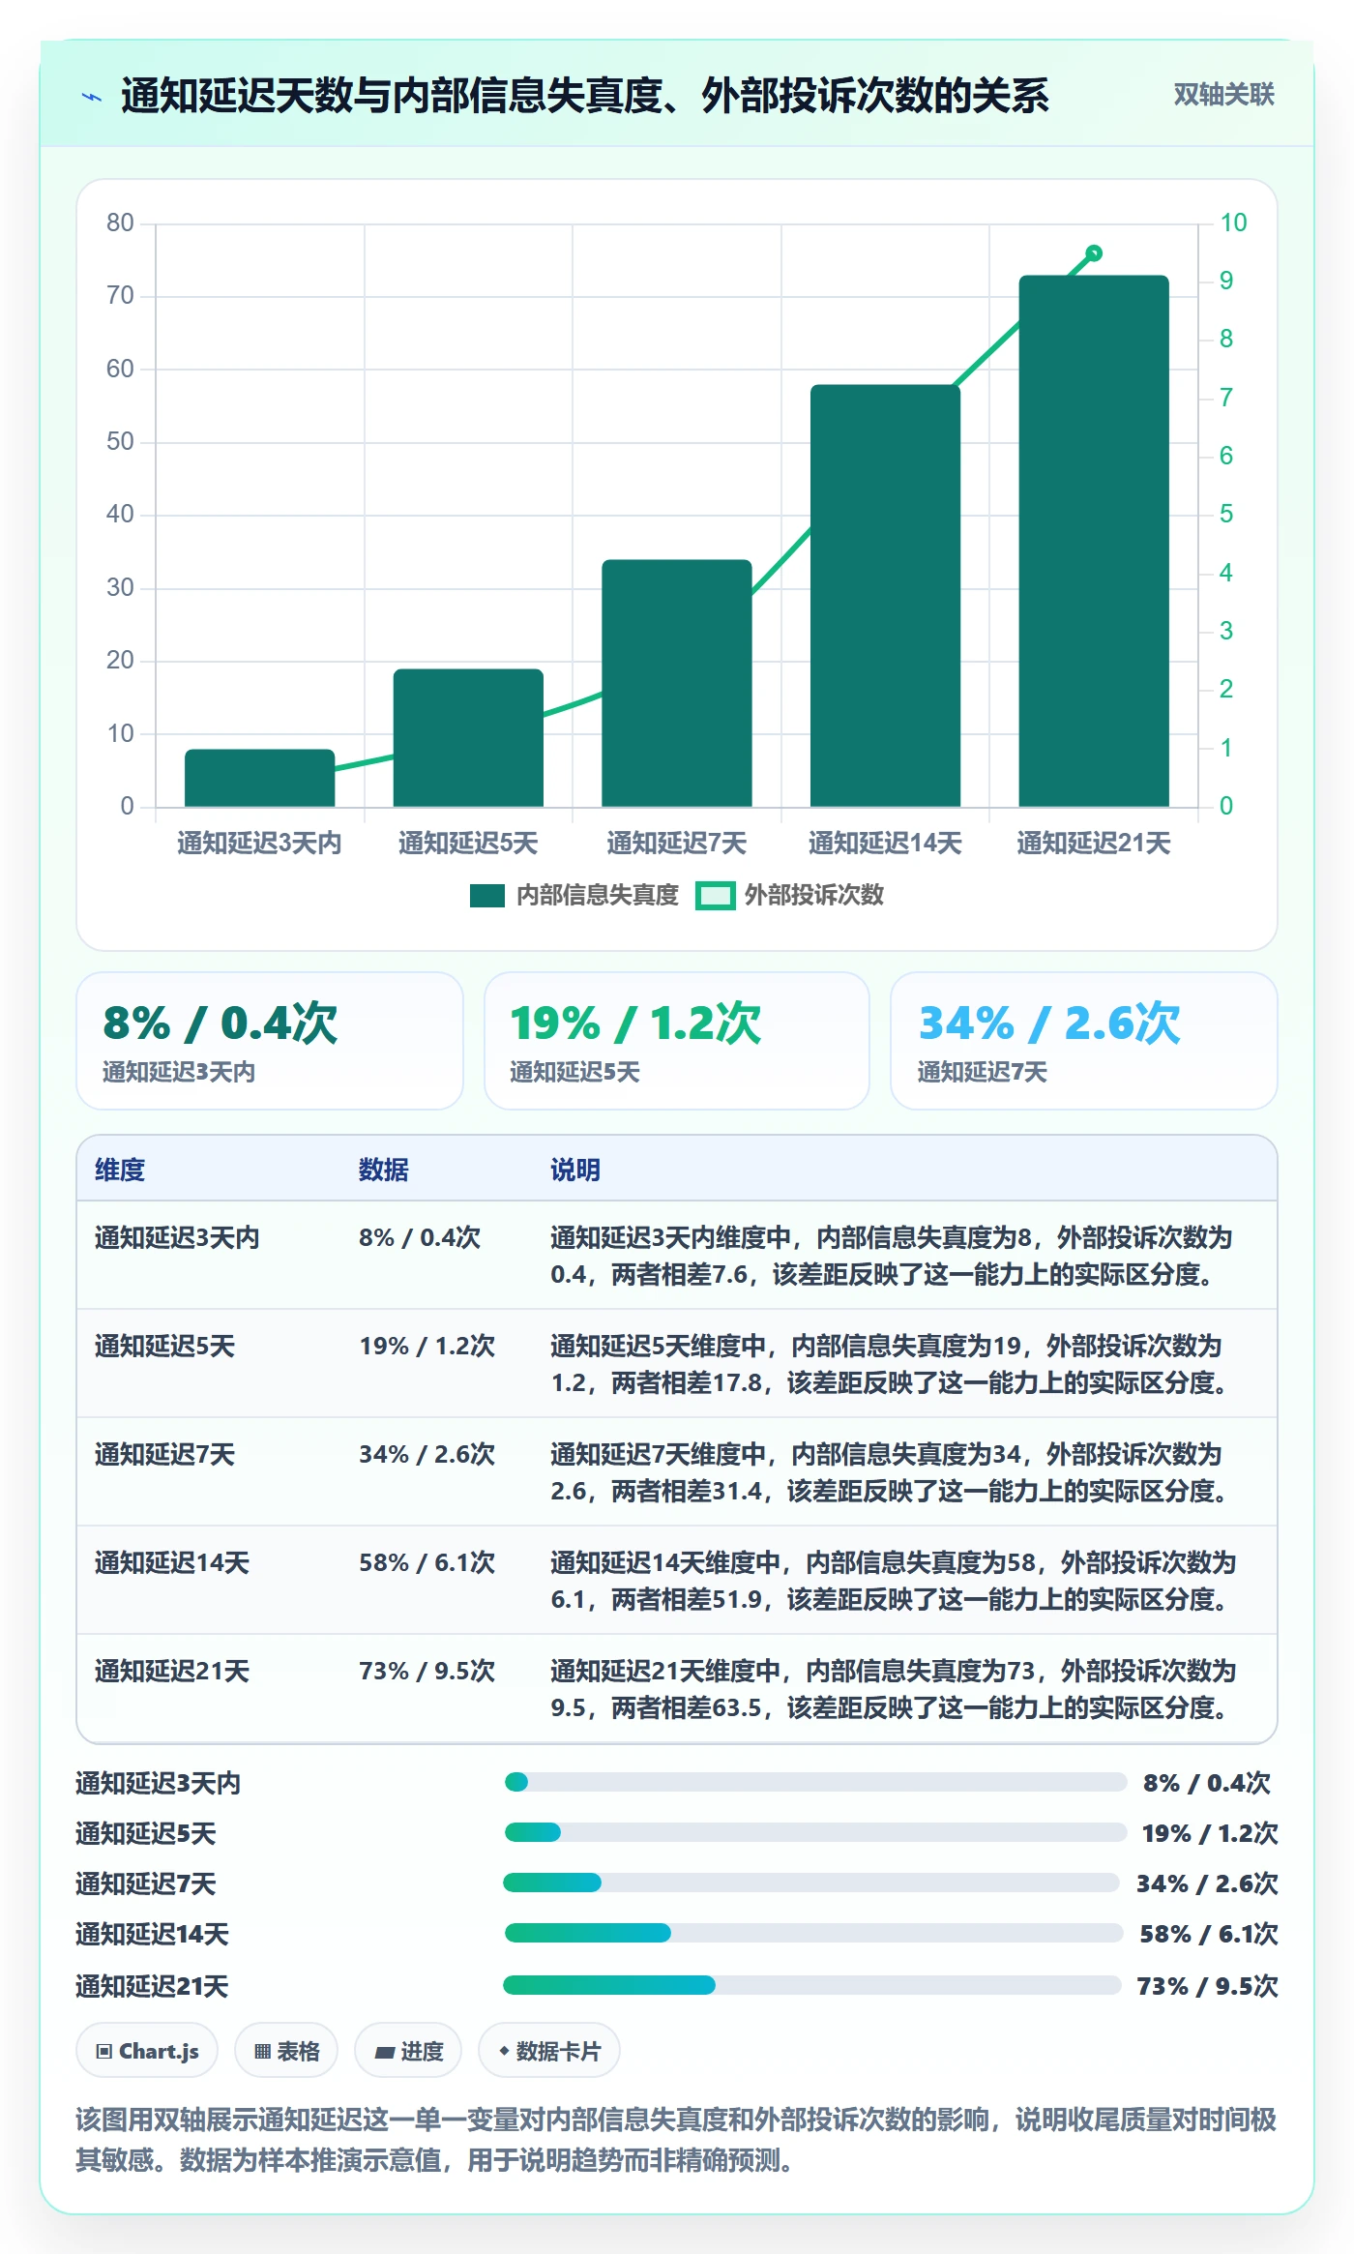Viewport: 1354px width, 2254px height.
Task: Select the 通知延迟5天 table row label
Action: tap(164, 1346)
